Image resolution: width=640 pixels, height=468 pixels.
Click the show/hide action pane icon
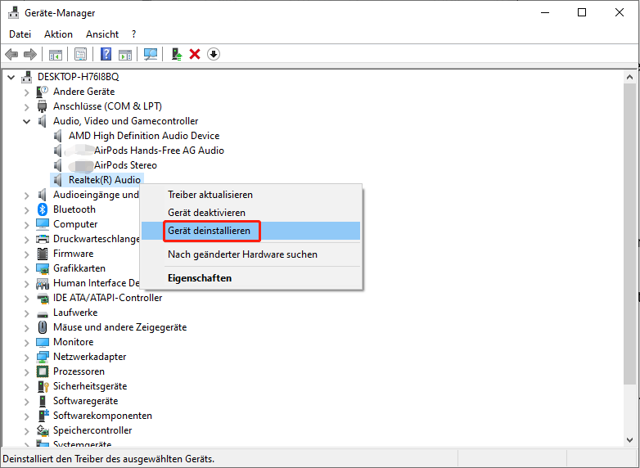pyautogui.click(x=125, y=54)
